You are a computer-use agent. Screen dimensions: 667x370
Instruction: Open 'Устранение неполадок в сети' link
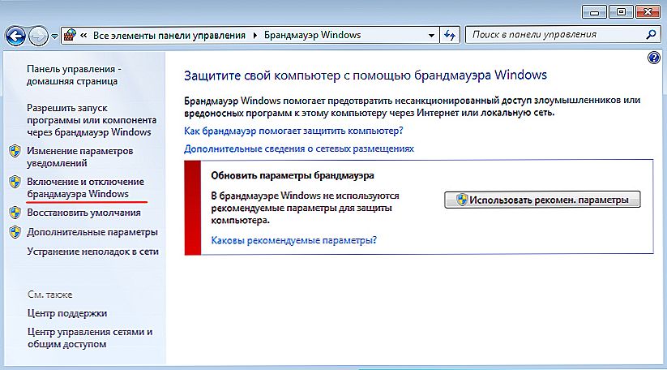(x=92, y=252)
